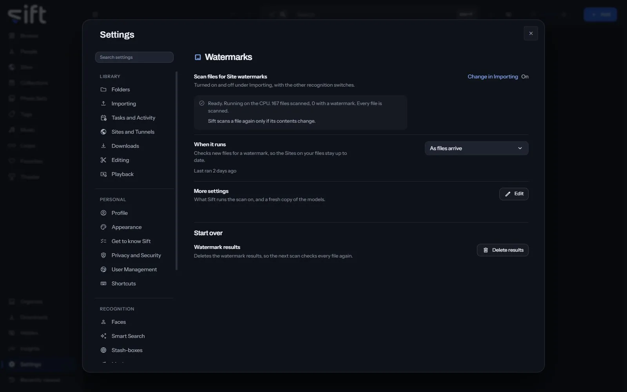
Task: Click the Smart Search sparkle icon
Action: pyautogui.click(x=103, y=336)
